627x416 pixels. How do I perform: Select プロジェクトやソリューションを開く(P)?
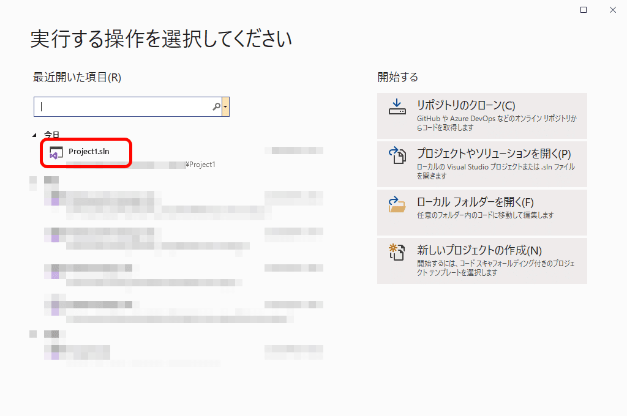[482, 164]
